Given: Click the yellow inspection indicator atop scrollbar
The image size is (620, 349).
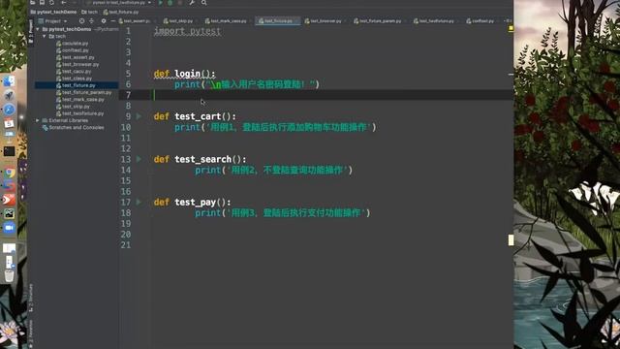Looking at the screenshot, I should pos(511,28).
